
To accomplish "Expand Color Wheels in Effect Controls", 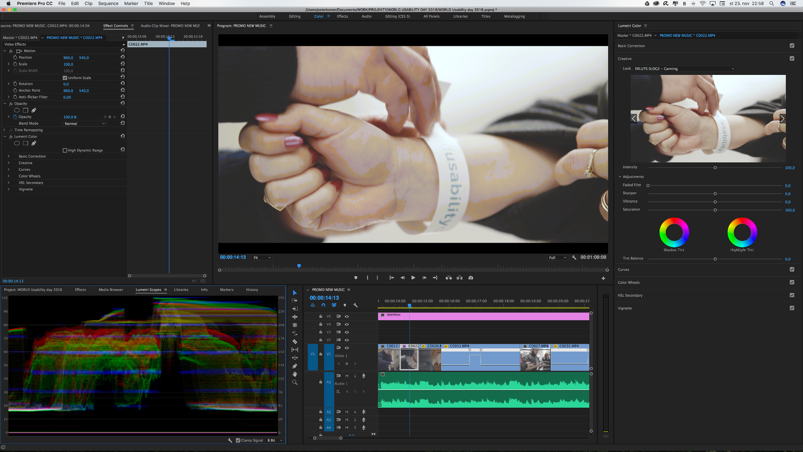I will coord(8,176).
